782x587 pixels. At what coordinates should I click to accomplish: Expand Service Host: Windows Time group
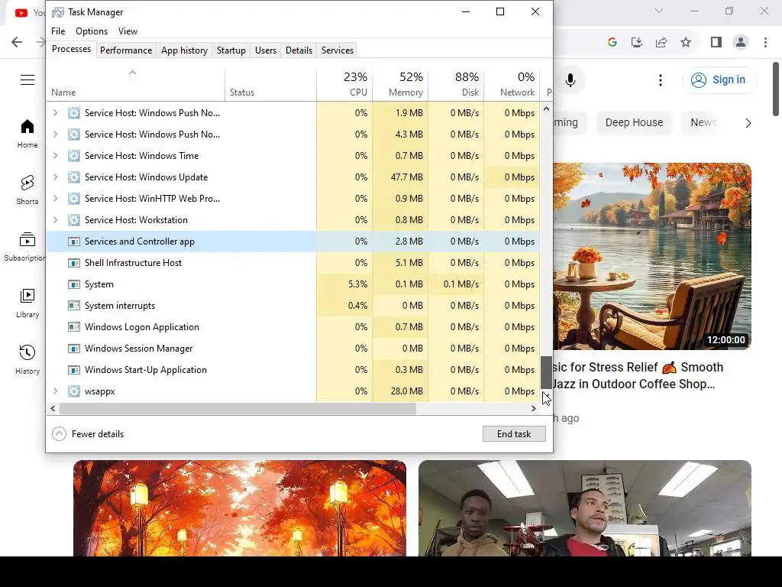(x=55, y=156)
